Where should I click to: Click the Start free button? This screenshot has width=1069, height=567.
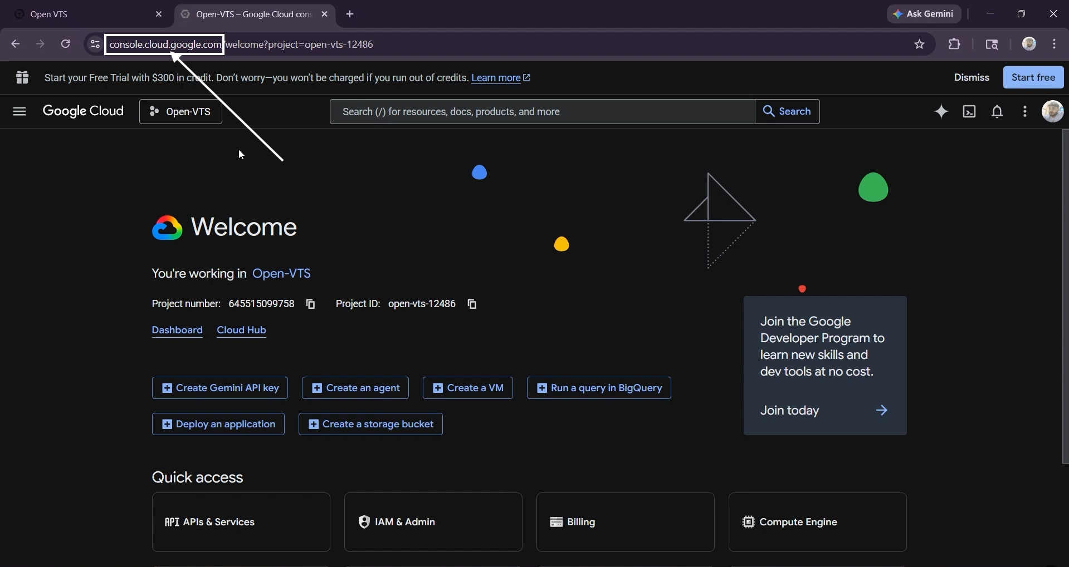[x=1033, y=77]
